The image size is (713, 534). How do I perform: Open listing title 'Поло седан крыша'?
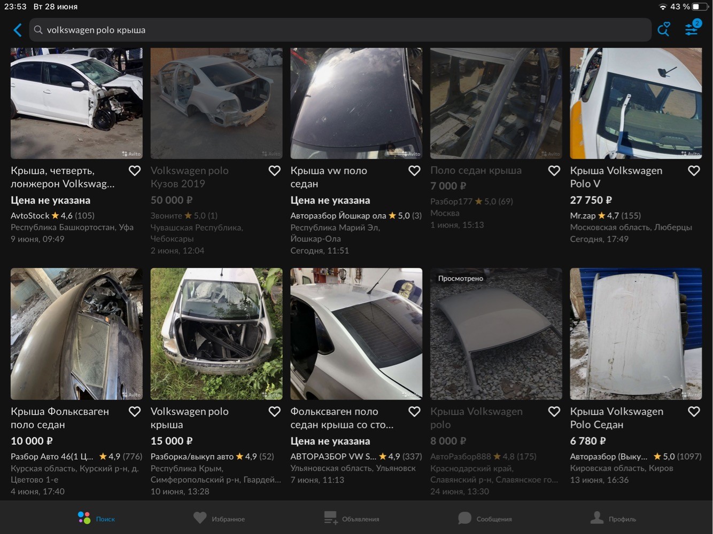pyautogui.click(x=476, y=171)
